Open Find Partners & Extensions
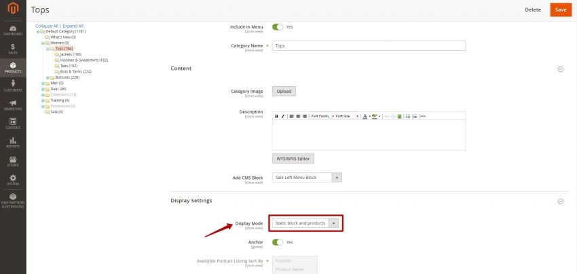 click(13, 201)
